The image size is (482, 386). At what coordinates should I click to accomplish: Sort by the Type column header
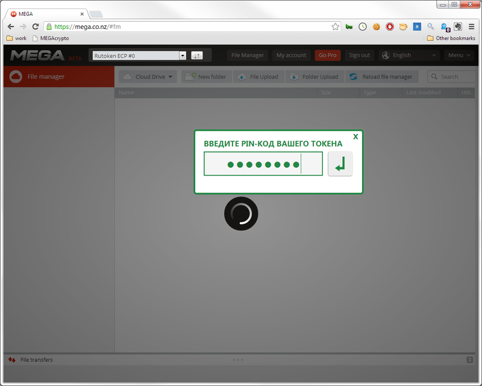click(381, 93)
